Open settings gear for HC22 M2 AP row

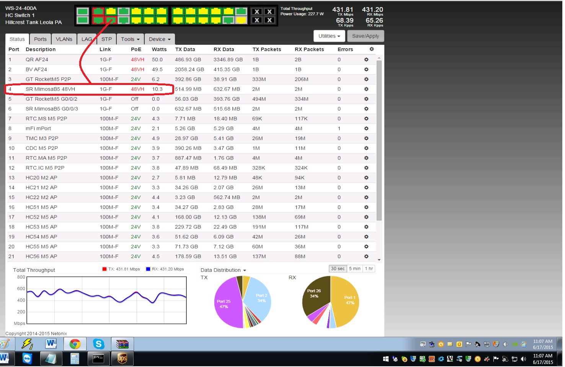[x=366, y=197]
